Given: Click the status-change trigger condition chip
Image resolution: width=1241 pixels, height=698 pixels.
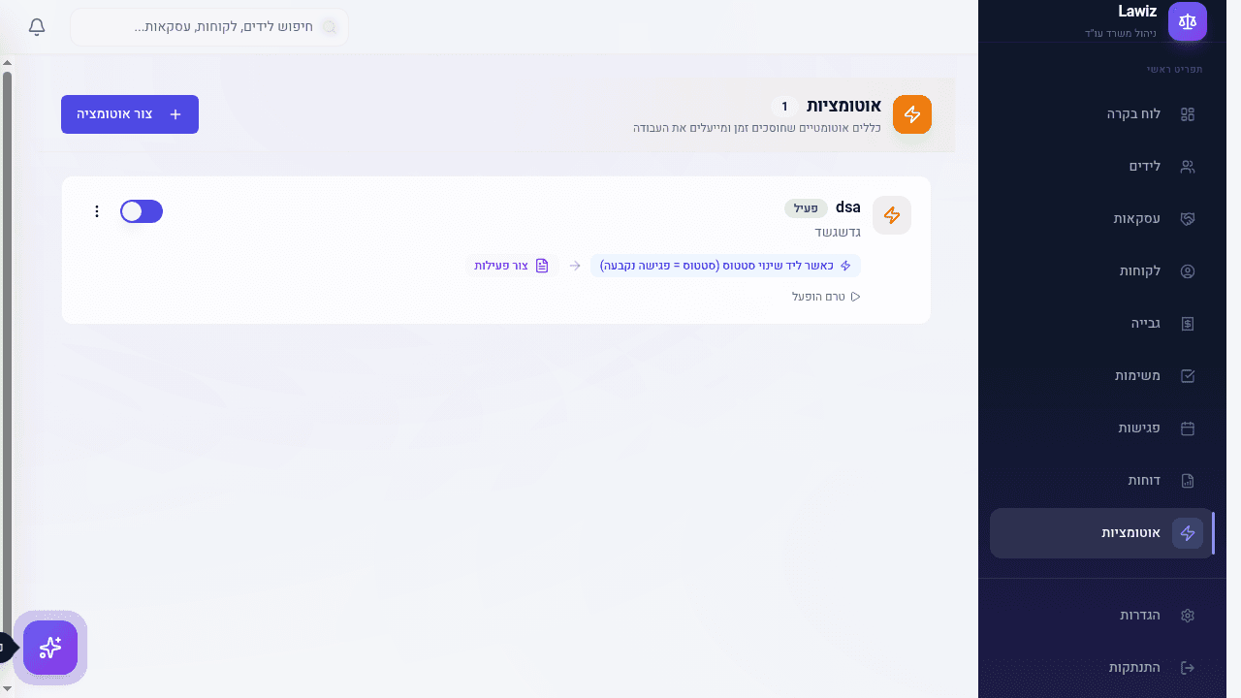Looking at the screenshot, I should tap(725, 266).
